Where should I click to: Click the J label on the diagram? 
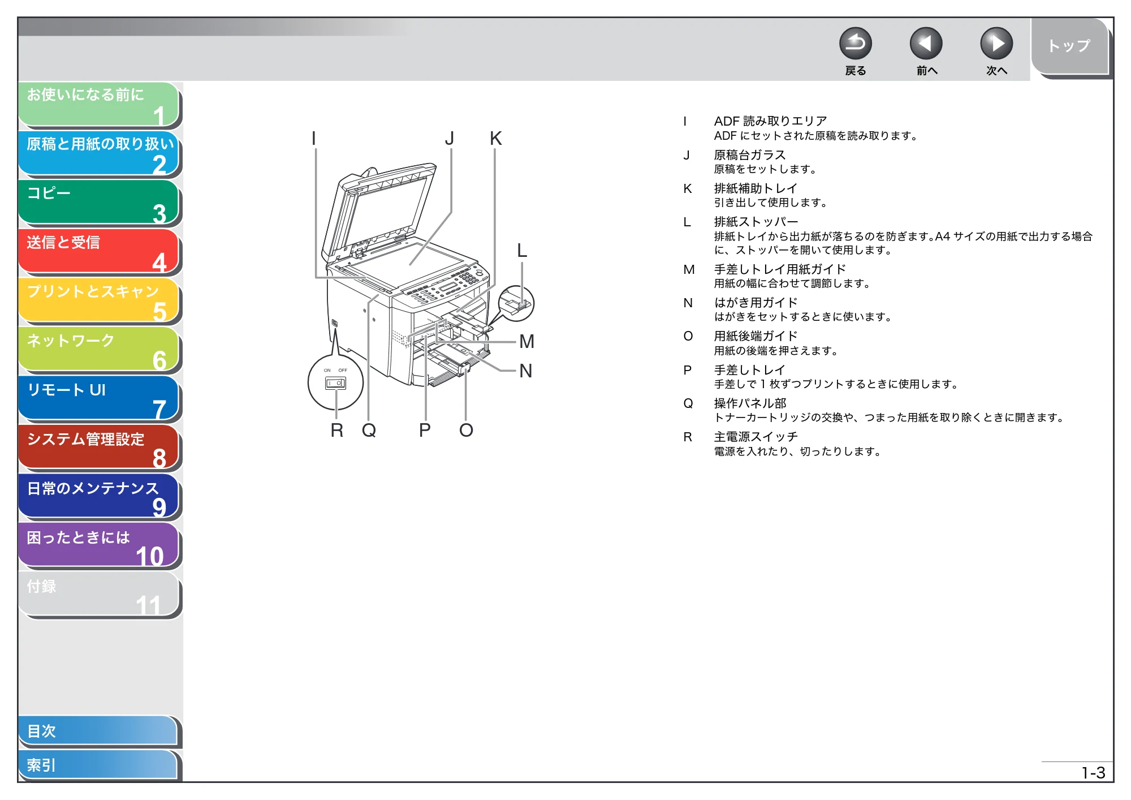click(450, 138)
